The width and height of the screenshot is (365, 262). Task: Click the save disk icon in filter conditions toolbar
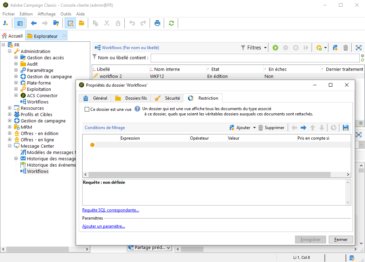tap(346, 128)
